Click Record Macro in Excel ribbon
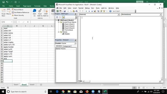The image size is (167, 94). tap(18, 10)
